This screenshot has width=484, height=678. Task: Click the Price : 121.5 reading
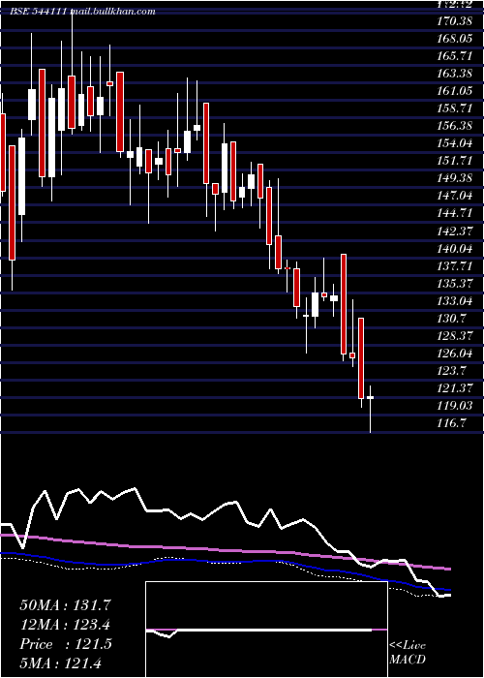click(x=65, y=644)
